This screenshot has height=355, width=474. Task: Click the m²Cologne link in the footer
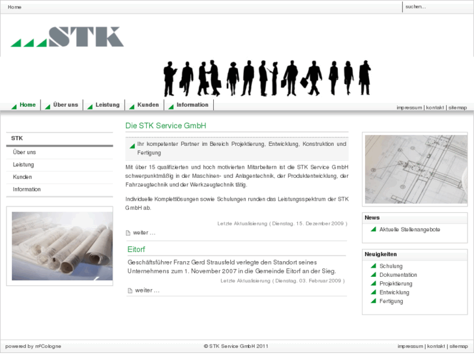[48, 347]
